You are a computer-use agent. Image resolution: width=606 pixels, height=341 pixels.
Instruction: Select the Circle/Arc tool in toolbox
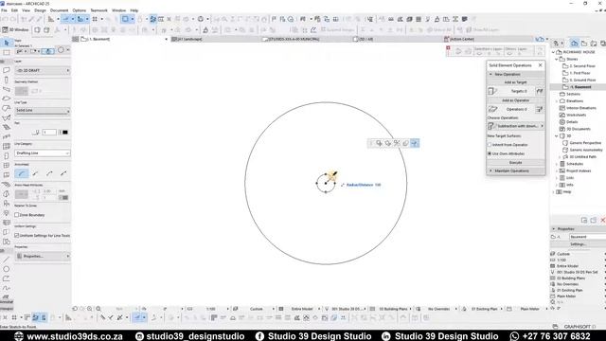point(7,269)
